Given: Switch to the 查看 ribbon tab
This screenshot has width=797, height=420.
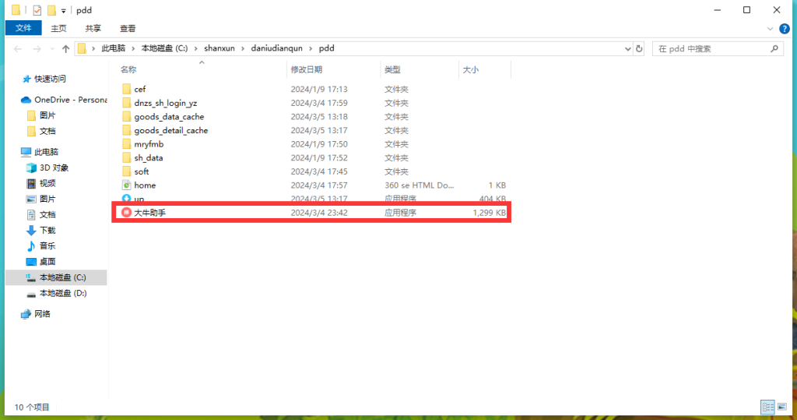Looking at the screenshot, I should point(128,29).
